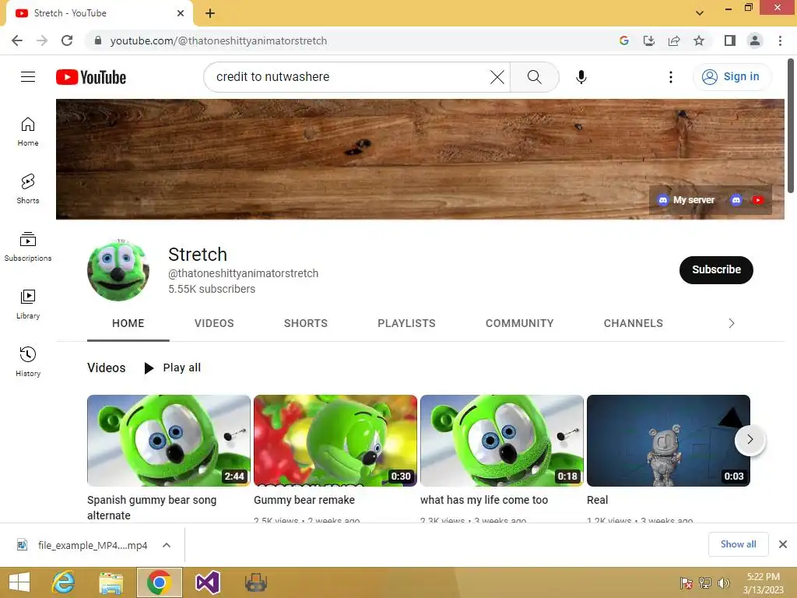The image size is (797, 598).
Task: Open Windows Start menu
Action: [x=19, y=582]
